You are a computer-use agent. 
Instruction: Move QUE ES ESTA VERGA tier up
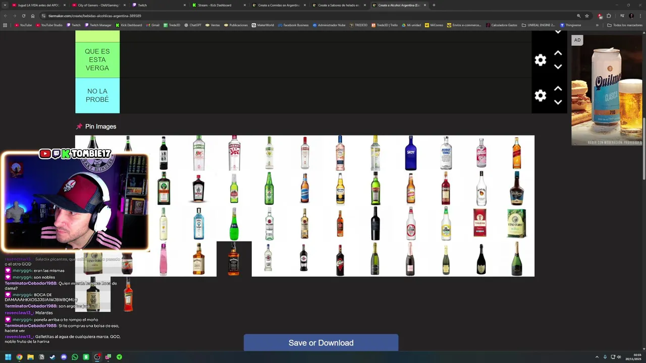point(558,53)
